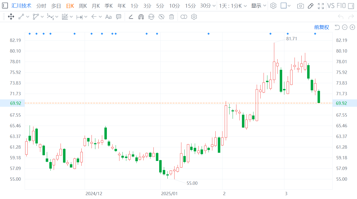This screenshot has width=357, height=199.
Task: Select the Fibonacci grid analysis tool
Action: click(x=65, y=17)
